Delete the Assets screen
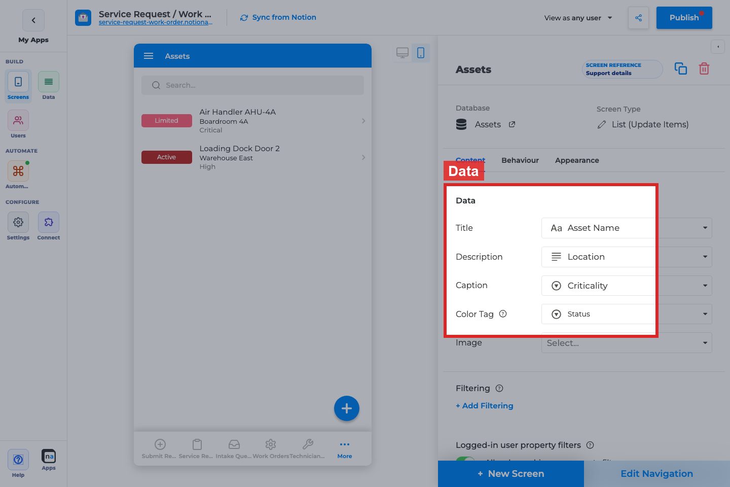730x487 pixels. [704, 68]
